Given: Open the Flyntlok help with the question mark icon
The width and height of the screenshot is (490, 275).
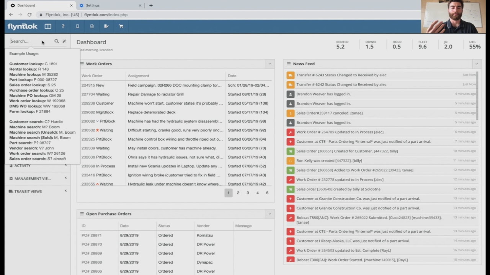Looking at the screenshot, I should click(x=63, y=26).
